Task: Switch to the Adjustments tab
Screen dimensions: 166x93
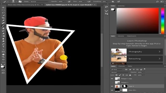Action: pos(132,36)
